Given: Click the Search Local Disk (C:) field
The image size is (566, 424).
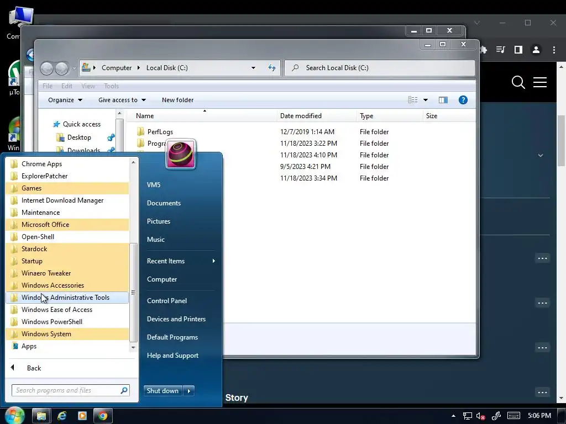Looking at the screenshot, I should click(x=380, y=68).
